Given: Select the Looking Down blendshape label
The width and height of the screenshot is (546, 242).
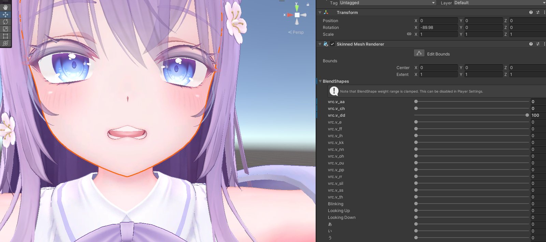Looking at the screenshot, I should 342,217.
